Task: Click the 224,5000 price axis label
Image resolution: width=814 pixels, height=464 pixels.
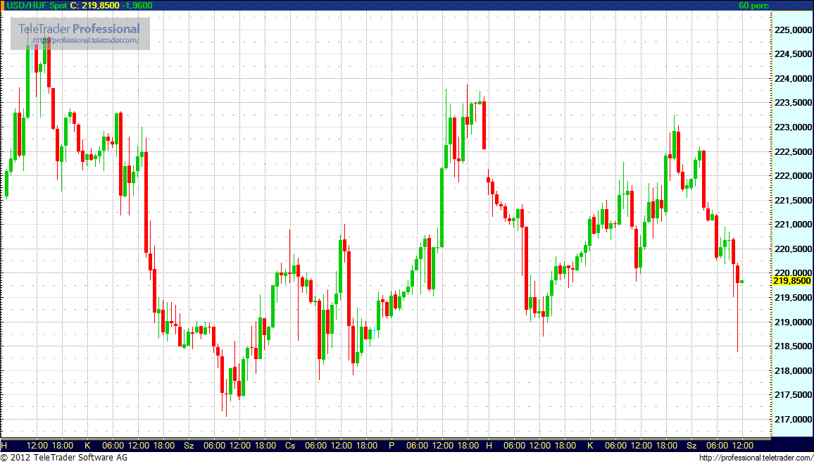Action: click(793, 54)
